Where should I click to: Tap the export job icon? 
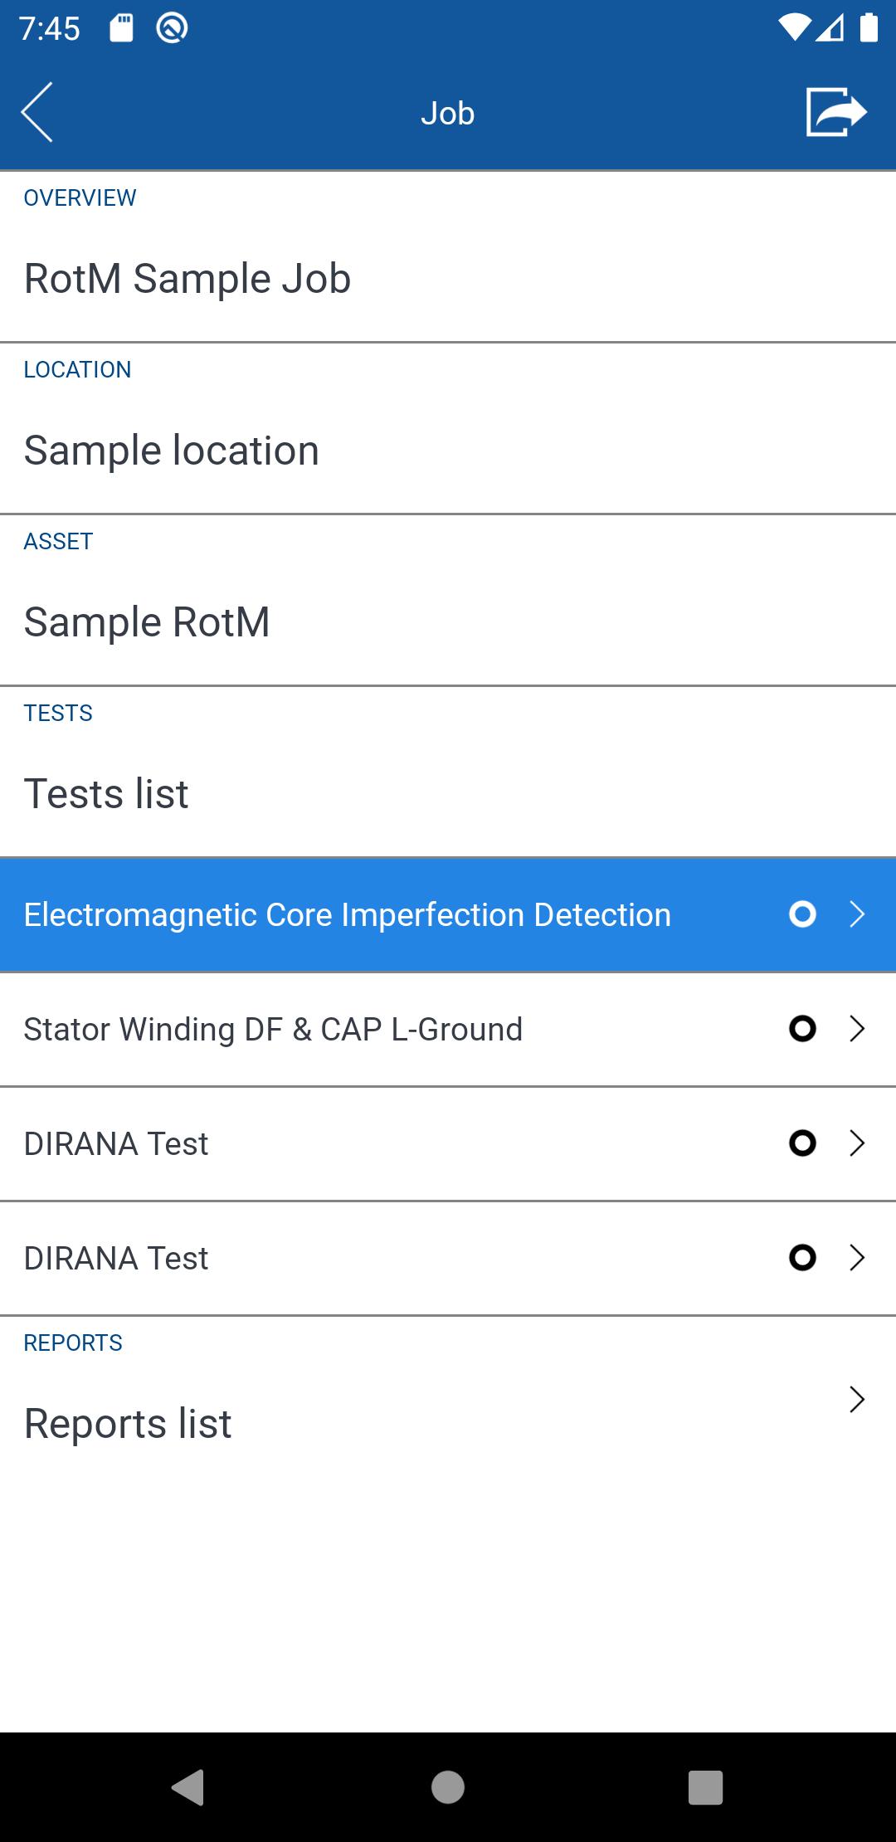(835, 112)
